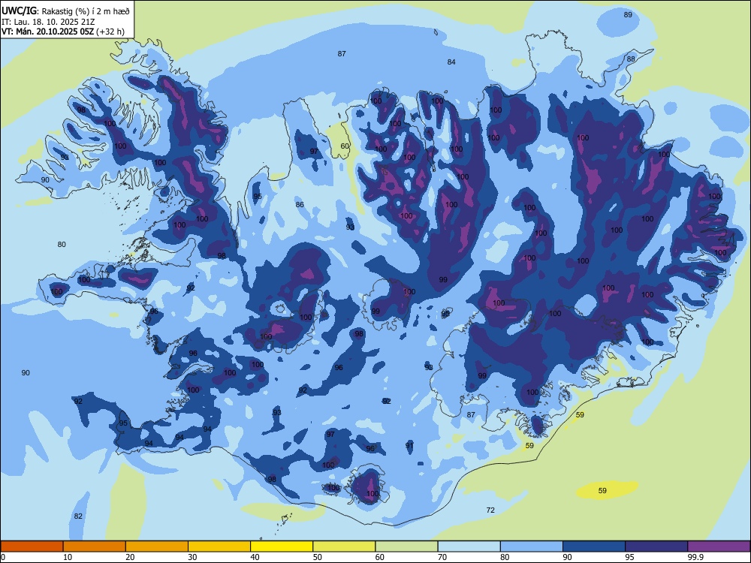Click the '89' humidity value on the map
This screenshot has width=751, height=563.
pos(628,15)
